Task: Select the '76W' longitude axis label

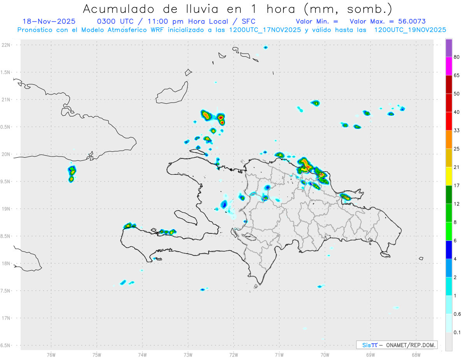Action: (x=51, y=354)
